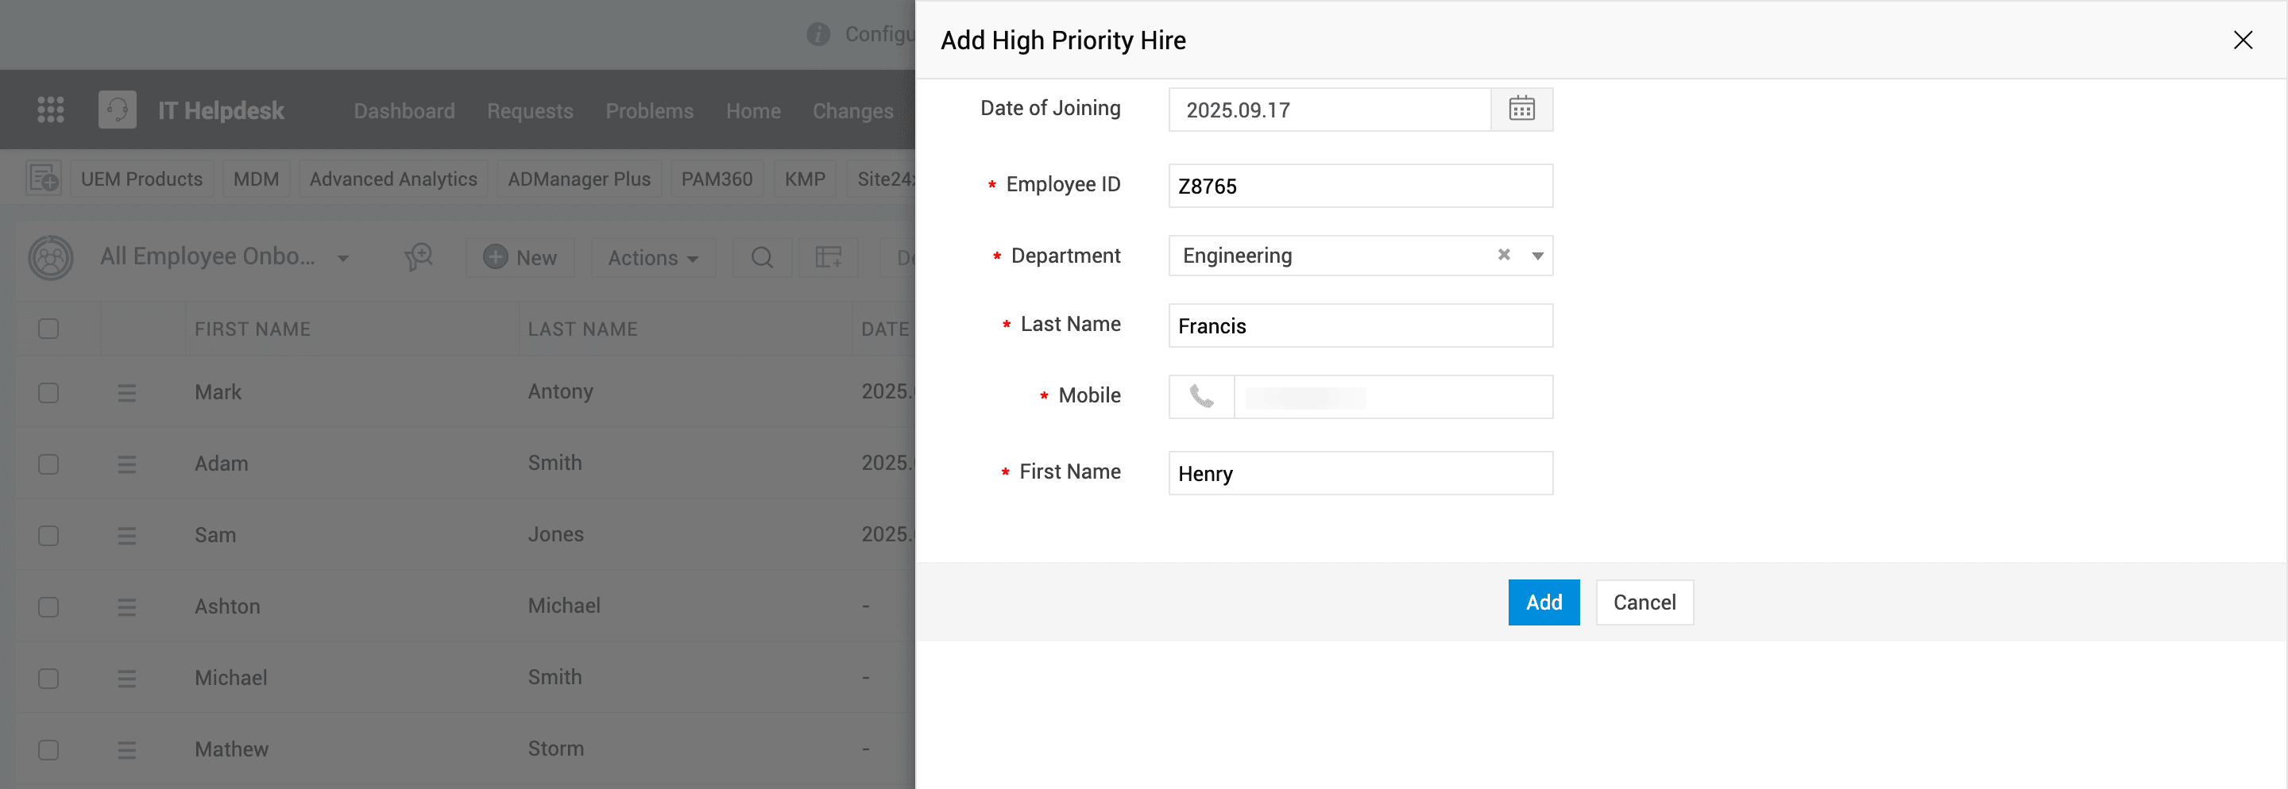Check the box for Mark Antony row
Image resolution: width=2288 pixels, height=789 pixels.
pos(48,392)
